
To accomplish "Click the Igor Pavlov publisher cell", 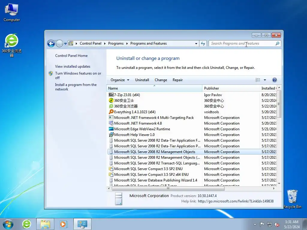I will pos(213,95).
